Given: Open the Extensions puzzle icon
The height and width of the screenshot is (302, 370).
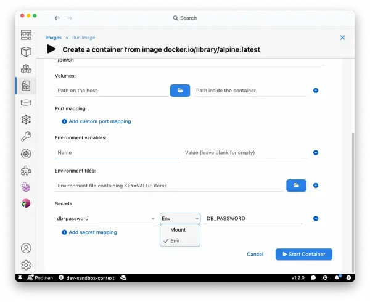Looking at the screenshot, I should coord(26,171).
